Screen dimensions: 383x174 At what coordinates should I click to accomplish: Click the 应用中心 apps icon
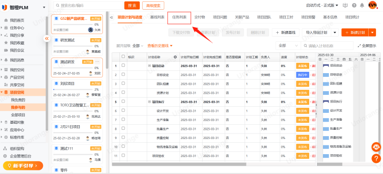point(6,130)
